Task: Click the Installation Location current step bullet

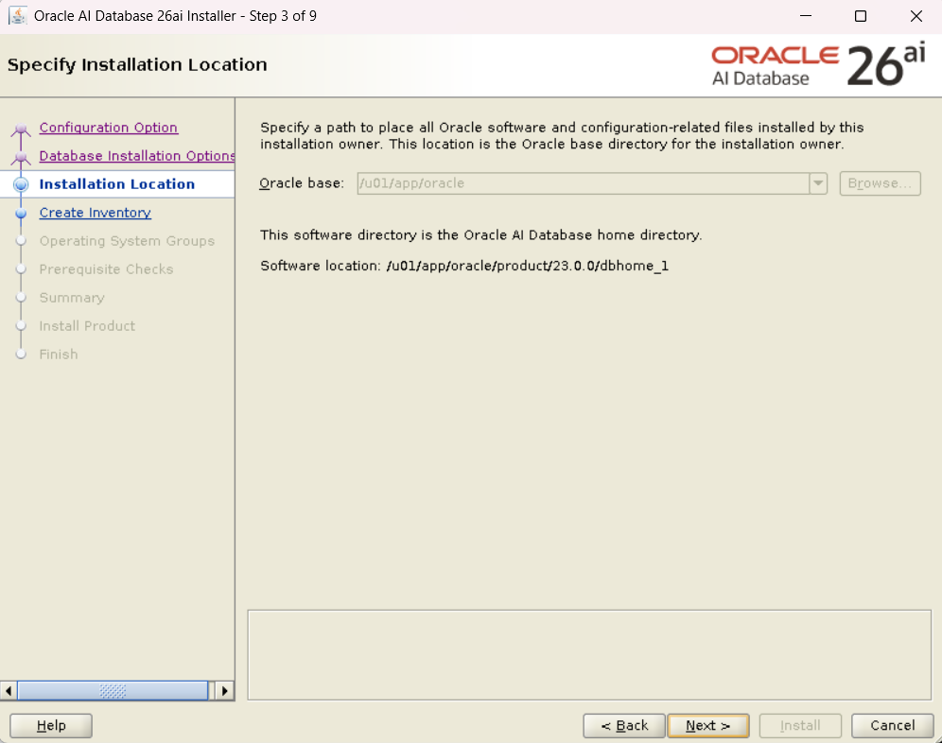Action: [21, 185]
